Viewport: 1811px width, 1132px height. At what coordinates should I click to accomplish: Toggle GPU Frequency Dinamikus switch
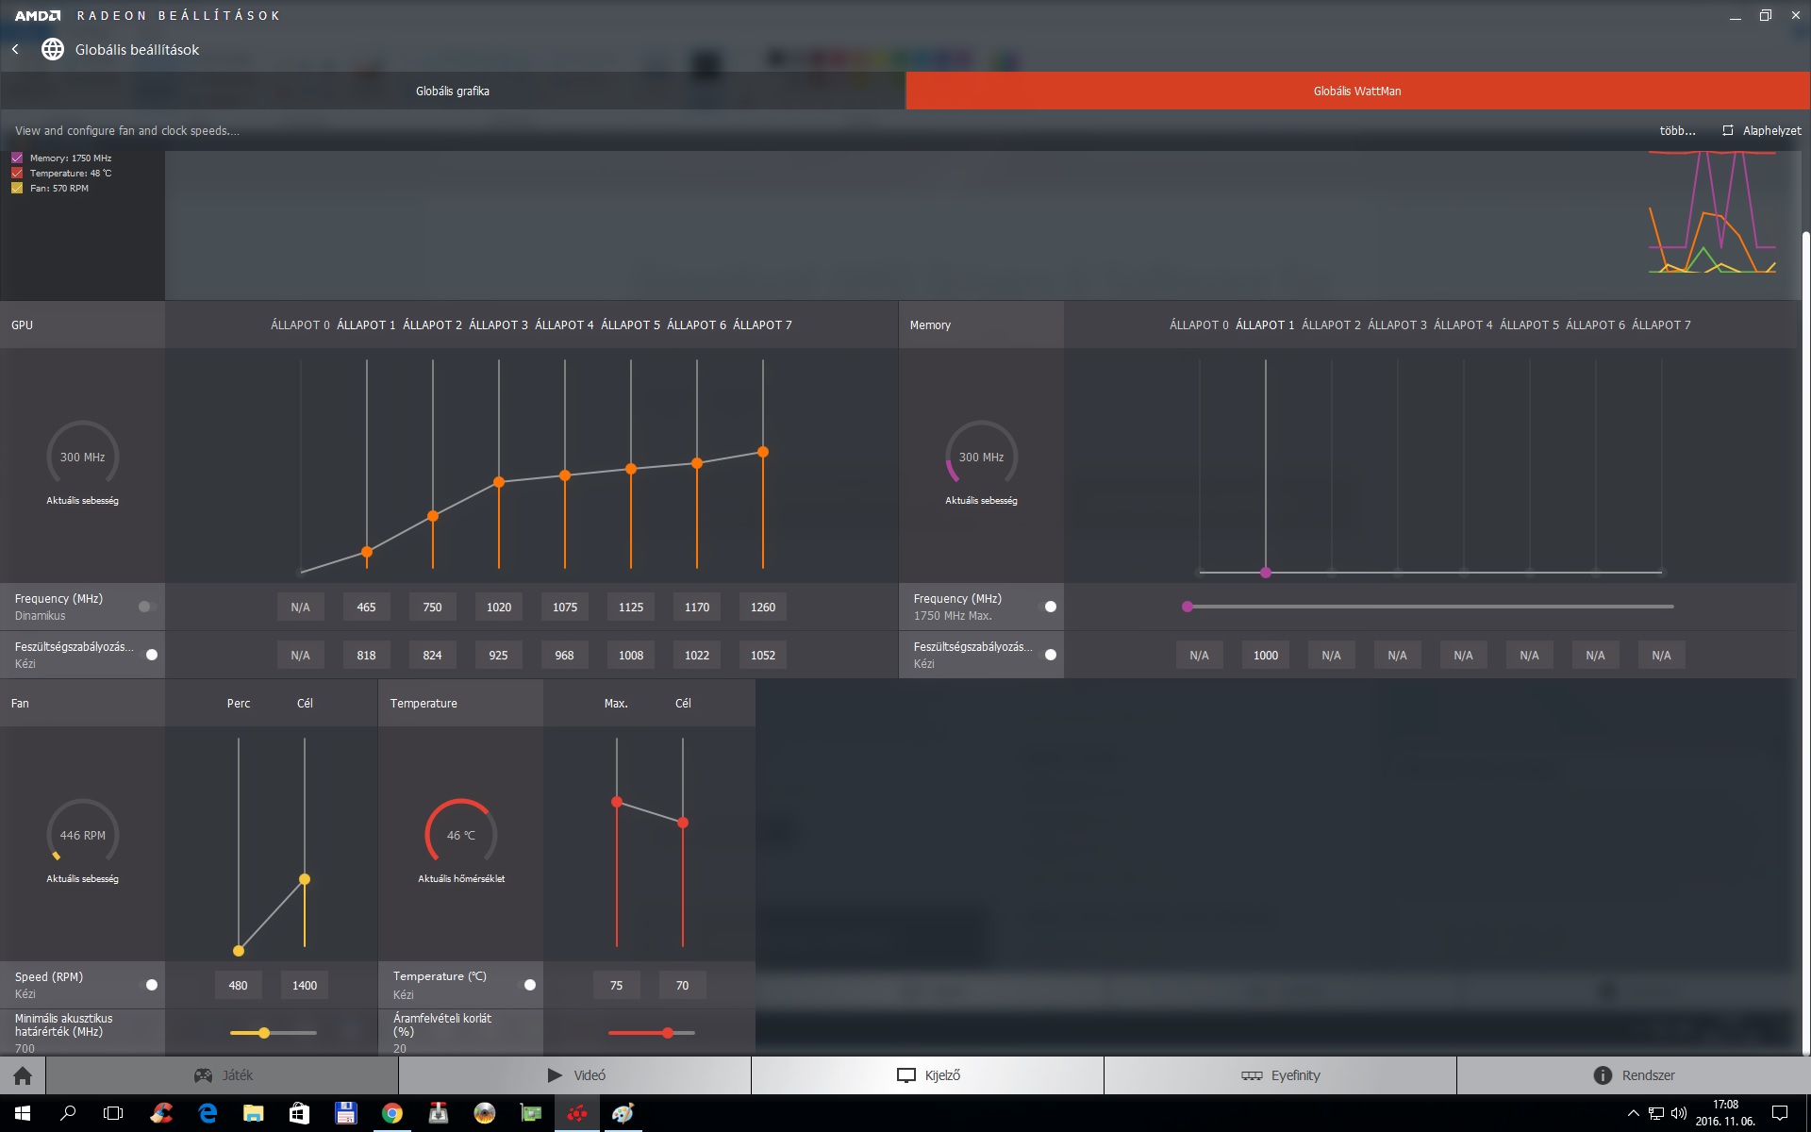coord(146,607)
